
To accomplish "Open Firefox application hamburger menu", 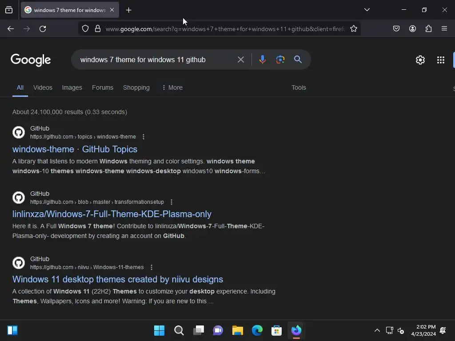I will coord(444,28).
